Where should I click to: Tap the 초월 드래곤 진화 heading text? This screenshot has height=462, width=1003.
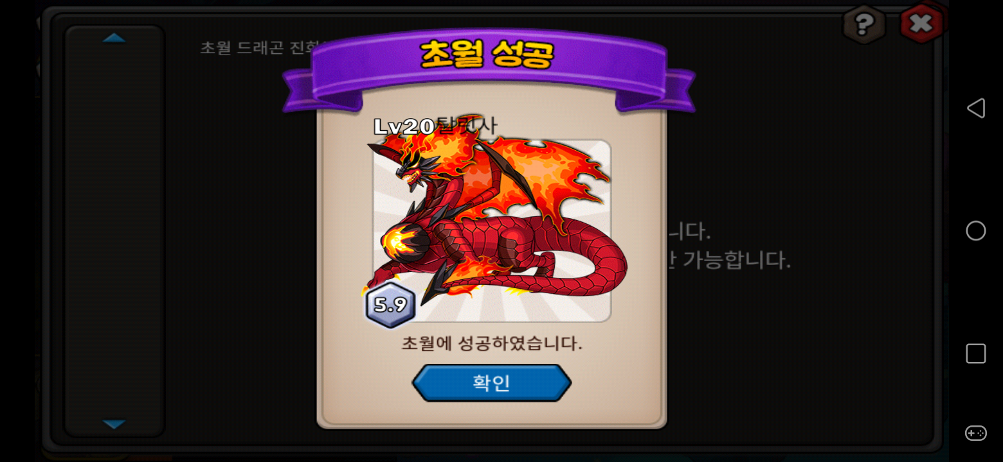[264, 47]
